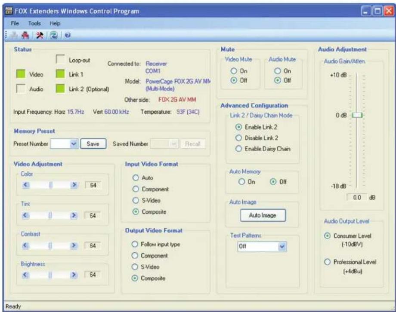Click the Brightness value field showing 64
Viewport: 396px width, 312px height.
[x=93, y=275]
